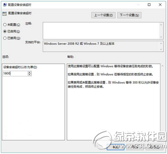Click the 选项: label
This screenshot has height=154, width=167.
click(5, 57)
